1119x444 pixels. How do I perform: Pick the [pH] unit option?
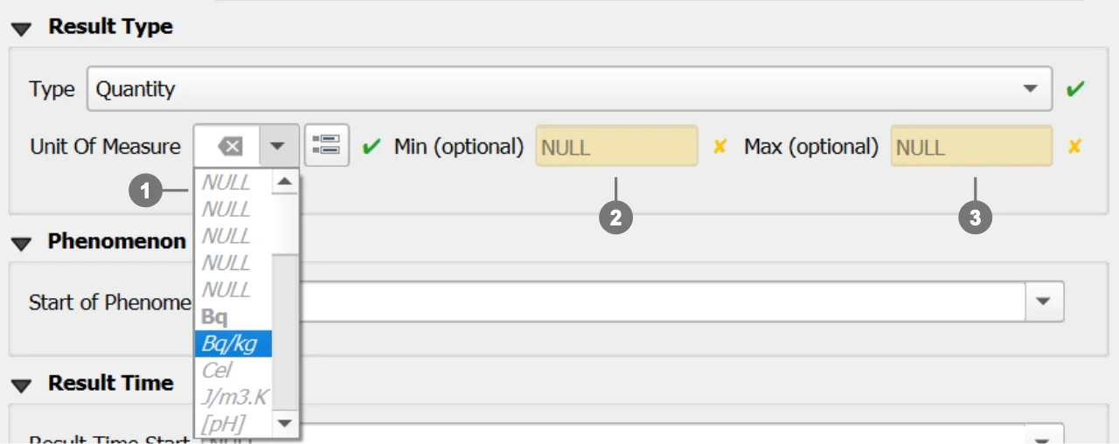tap(223, 424)
